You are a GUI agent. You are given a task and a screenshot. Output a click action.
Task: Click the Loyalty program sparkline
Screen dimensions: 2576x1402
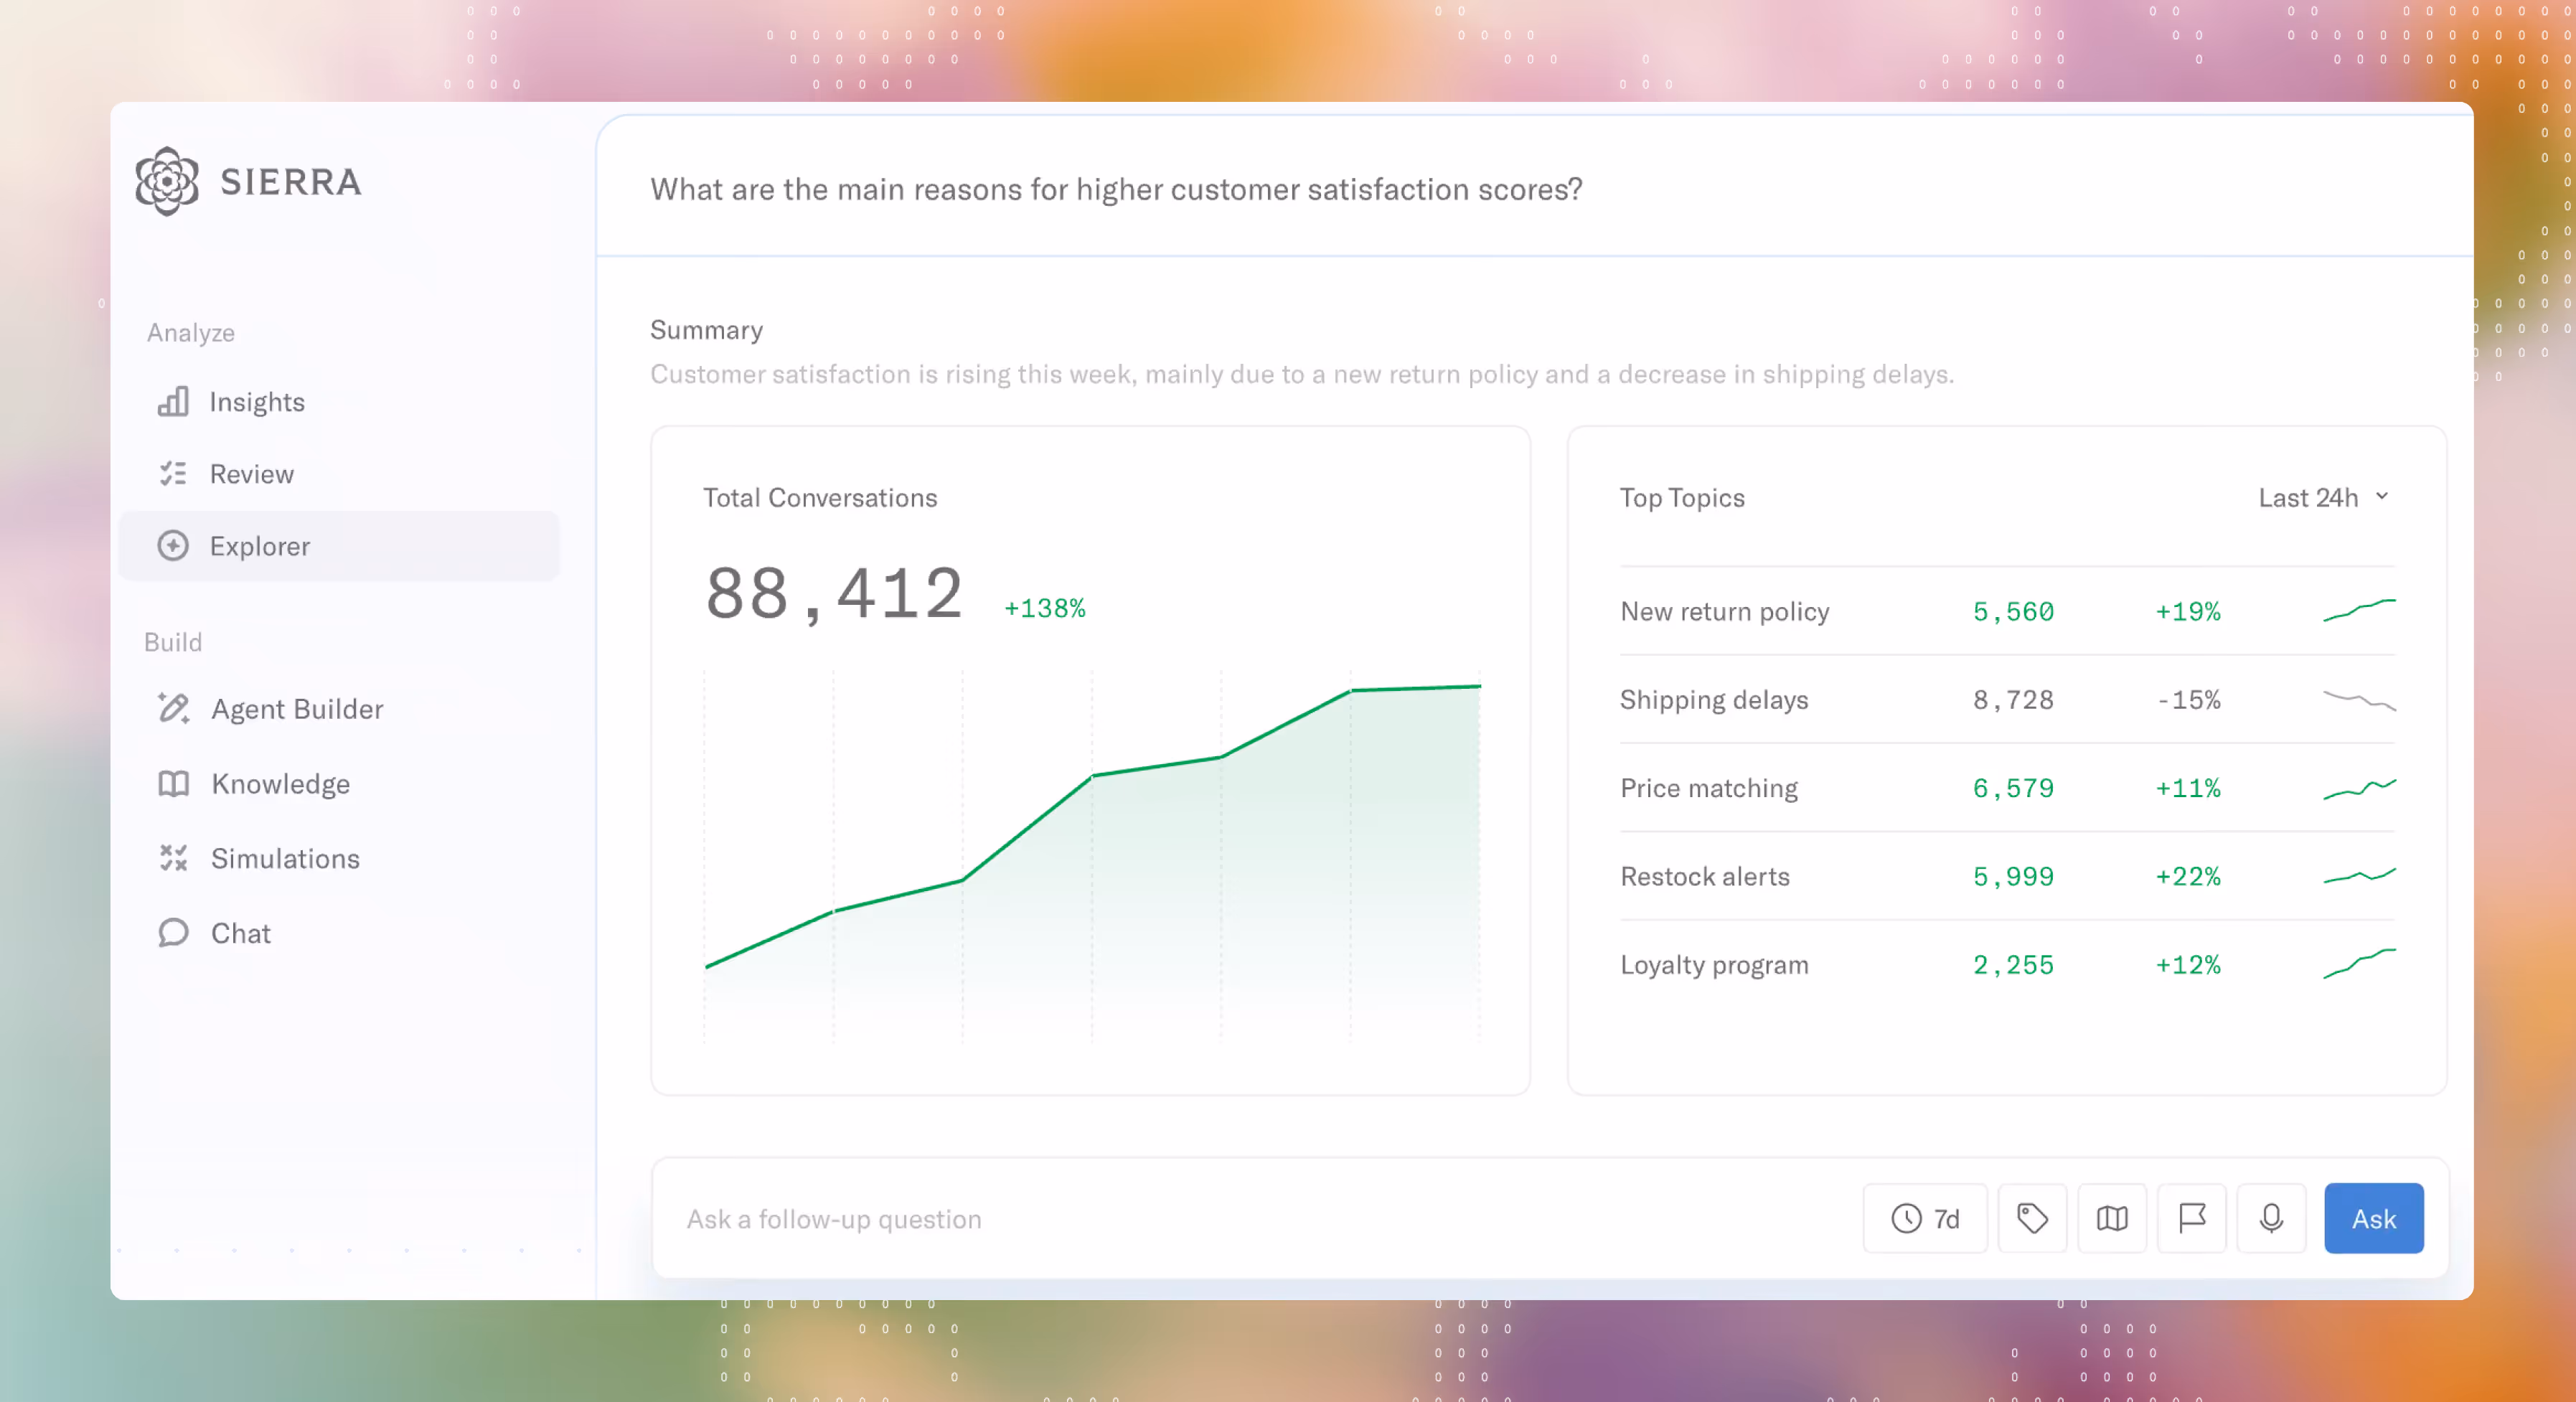click(2359, 963)
